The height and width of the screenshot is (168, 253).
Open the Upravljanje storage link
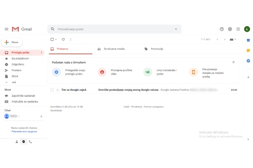point(56,110)
